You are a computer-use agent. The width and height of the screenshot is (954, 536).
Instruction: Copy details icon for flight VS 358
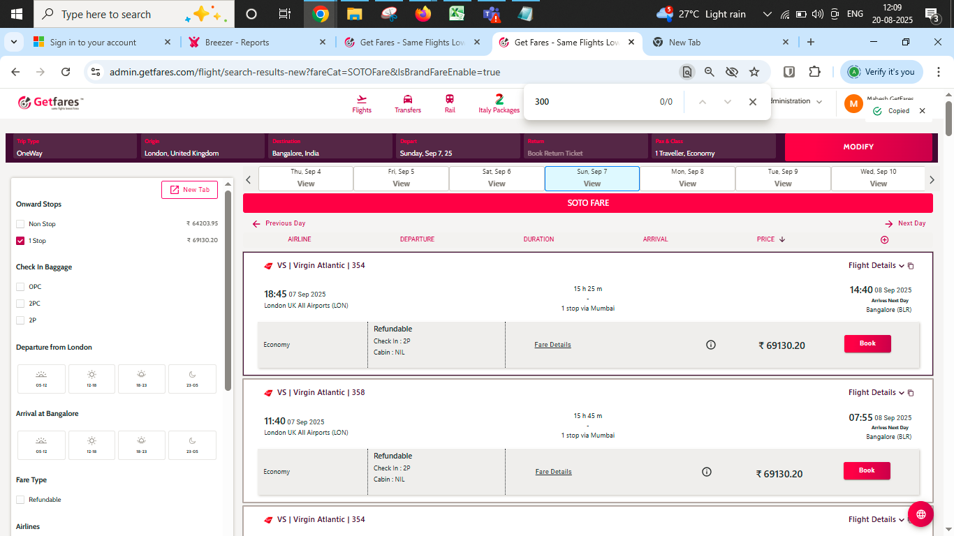(911, 393)
